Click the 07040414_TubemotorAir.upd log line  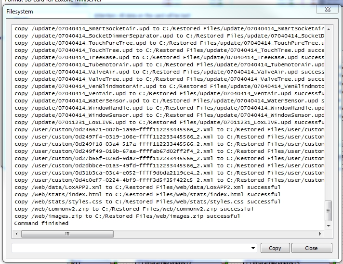coord(169,65)
